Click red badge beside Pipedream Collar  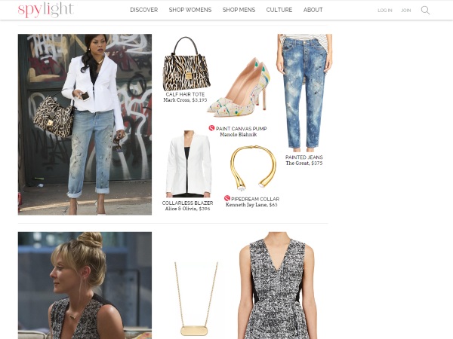(x=227, y=198)
